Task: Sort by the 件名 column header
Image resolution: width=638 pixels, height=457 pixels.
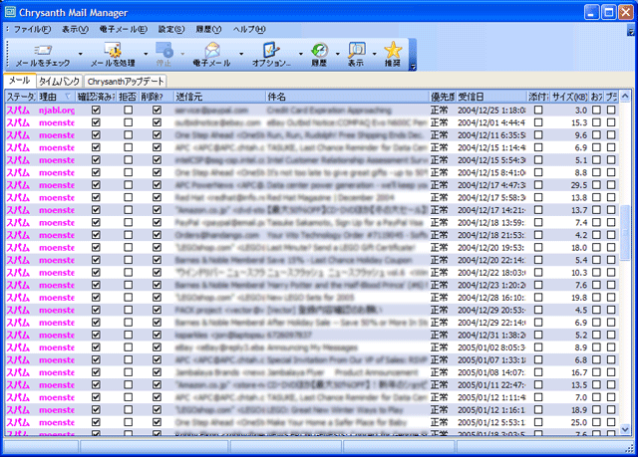Action: [x=348, y=97]
